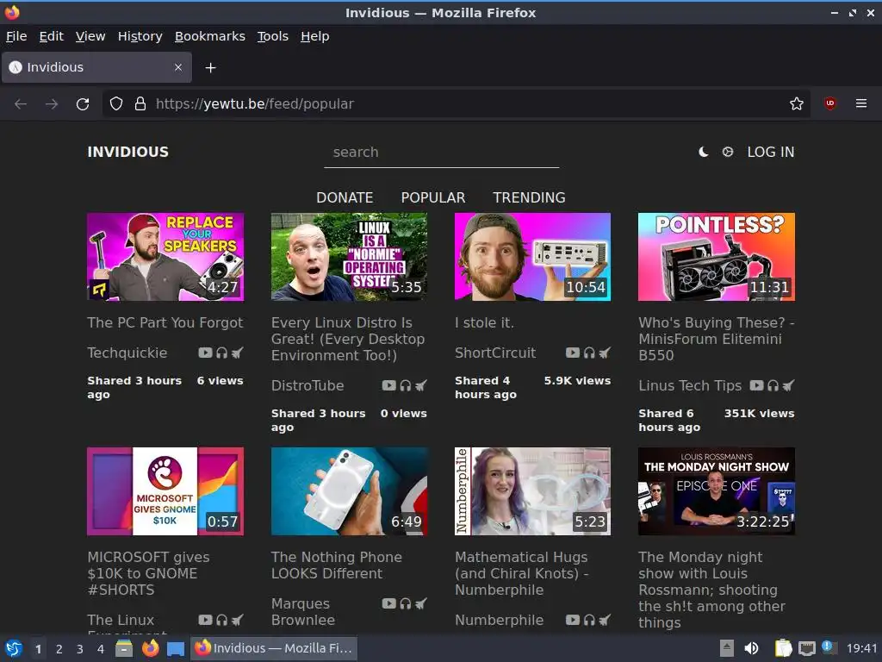
Task: Audio mode headphones icon for DistroTube video
Action: tap(406, 385)
